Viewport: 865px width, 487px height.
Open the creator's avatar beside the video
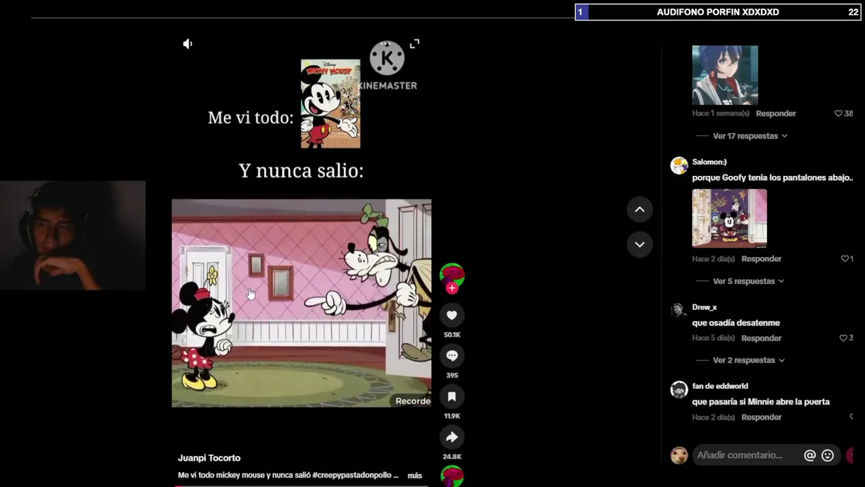coord(452,275)
